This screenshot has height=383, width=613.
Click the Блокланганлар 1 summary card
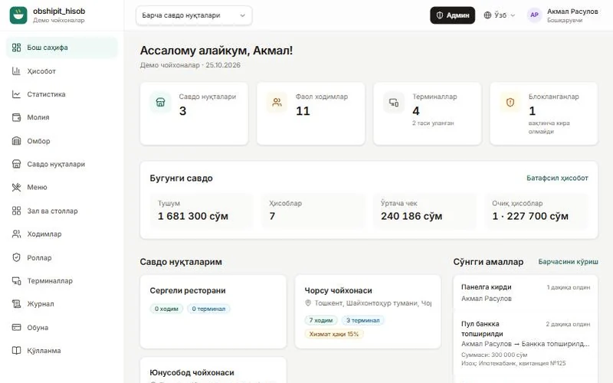(x=544, y=113)
